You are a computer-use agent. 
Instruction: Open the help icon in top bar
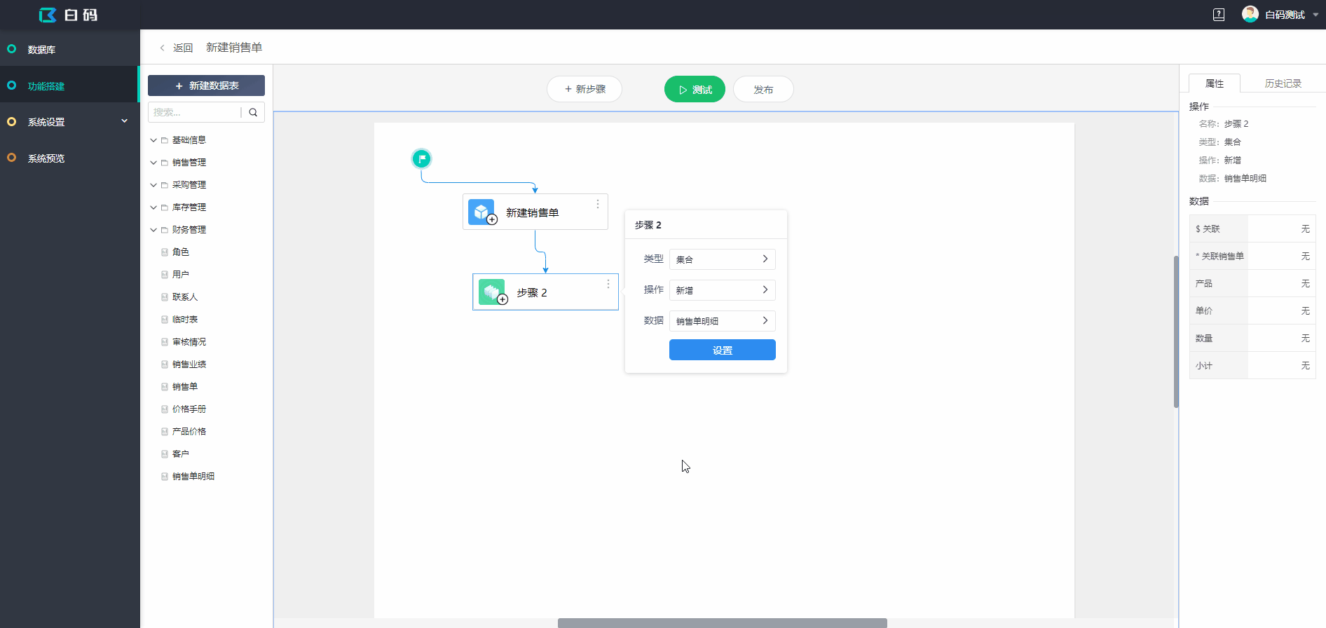coord(1219,15)
